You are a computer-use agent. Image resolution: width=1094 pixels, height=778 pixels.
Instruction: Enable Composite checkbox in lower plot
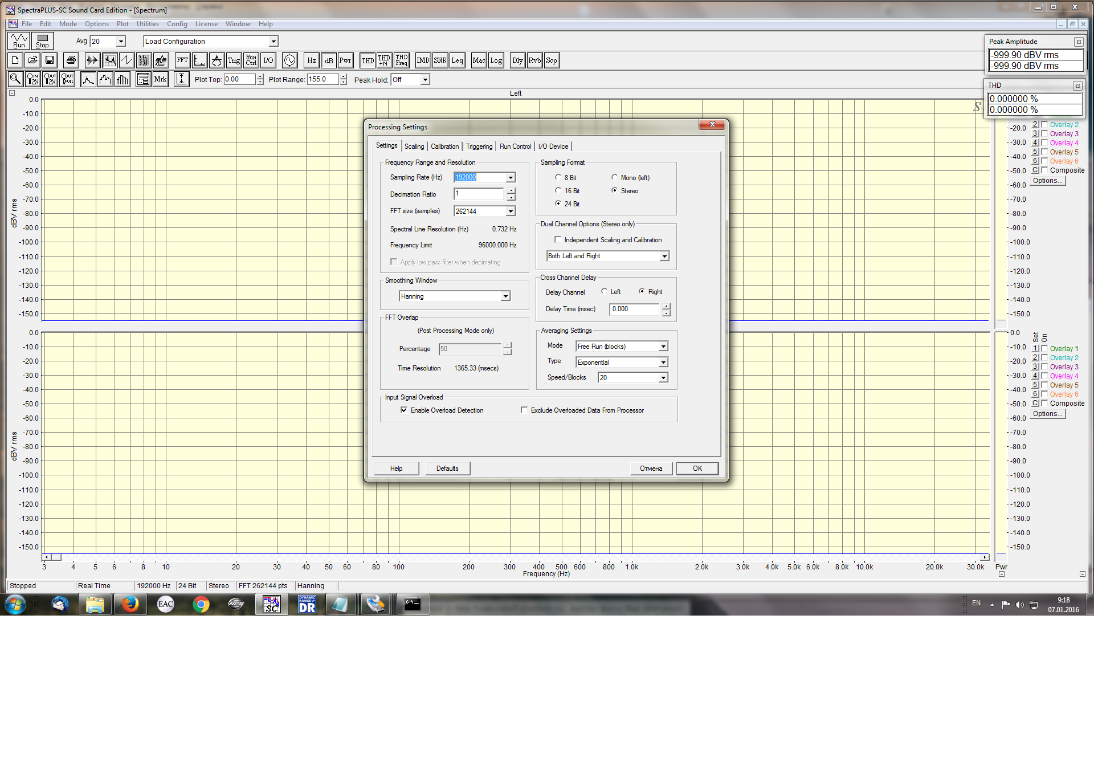click(1045, 403)
